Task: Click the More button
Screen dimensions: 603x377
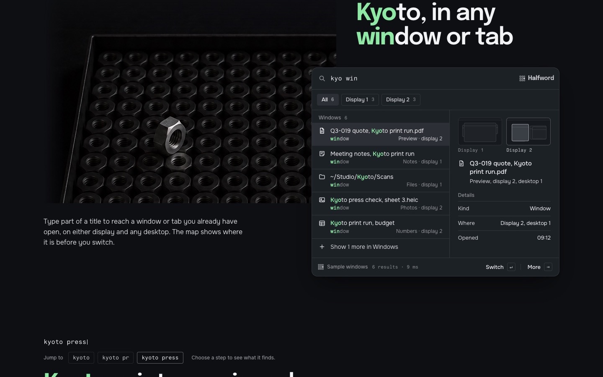Action: [x=539, y=267]
